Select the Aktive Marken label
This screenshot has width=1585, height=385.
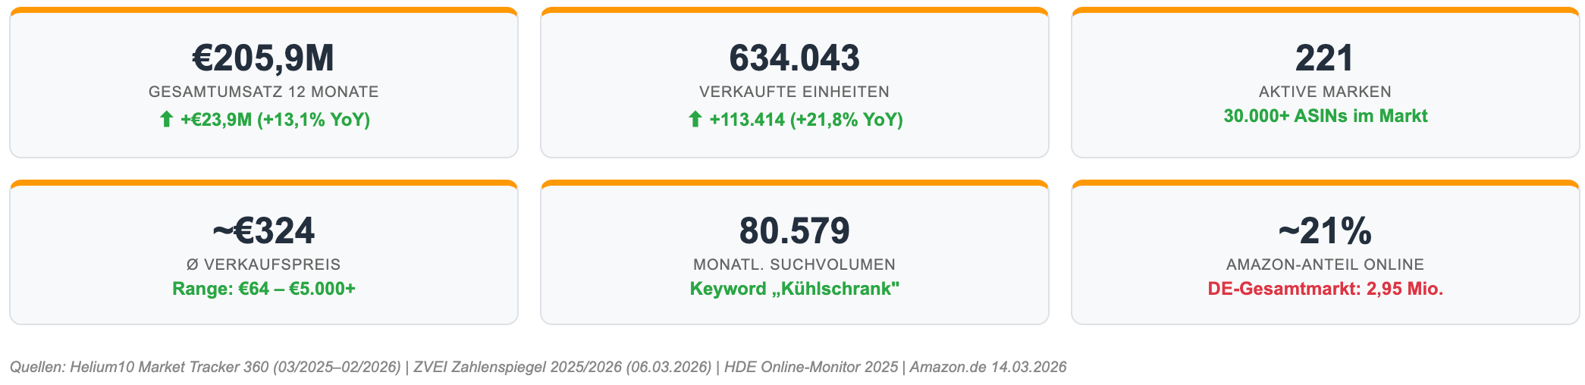pos(1325,92)
